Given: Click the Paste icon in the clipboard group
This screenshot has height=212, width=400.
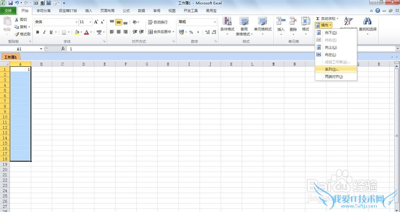Looking at the screenshot, I should pos(7,22).
